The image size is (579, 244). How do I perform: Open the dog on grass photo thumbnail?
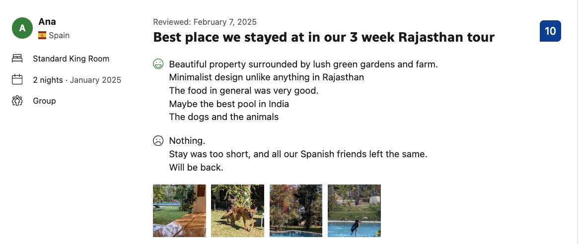[x=237, y=211]
